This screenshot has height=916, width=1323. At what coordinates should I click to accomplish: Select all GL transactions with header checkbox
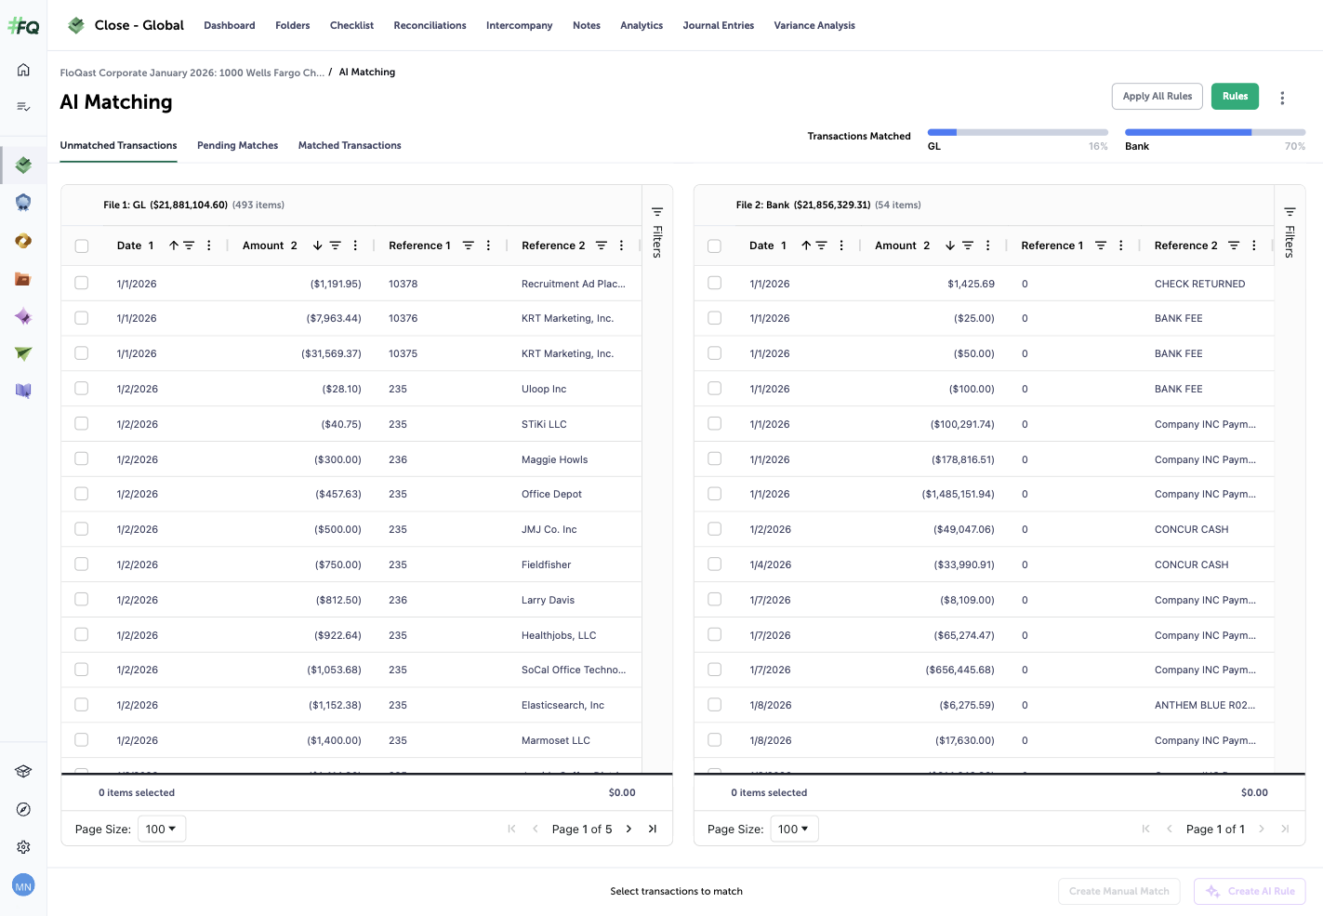[x=82, y=246]
